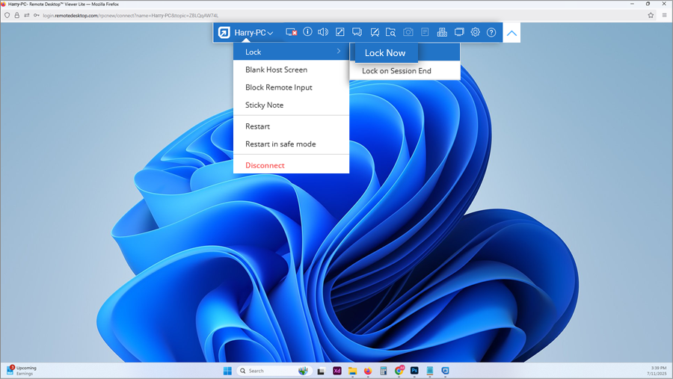The image size is (673, 379).
Task: Toggle Block Remote Input
Action: 278,87
